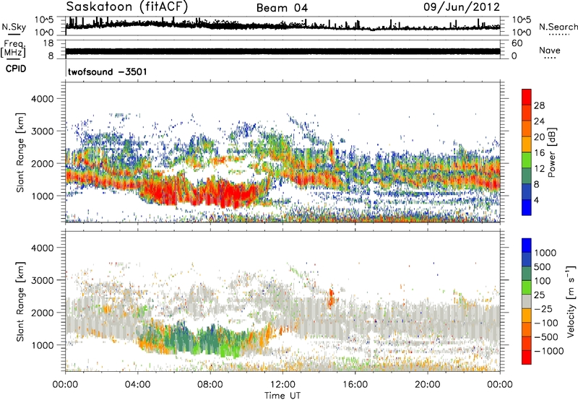Click the Time UT axis label
The image size is (578, 400).
(x=282, y=396)
